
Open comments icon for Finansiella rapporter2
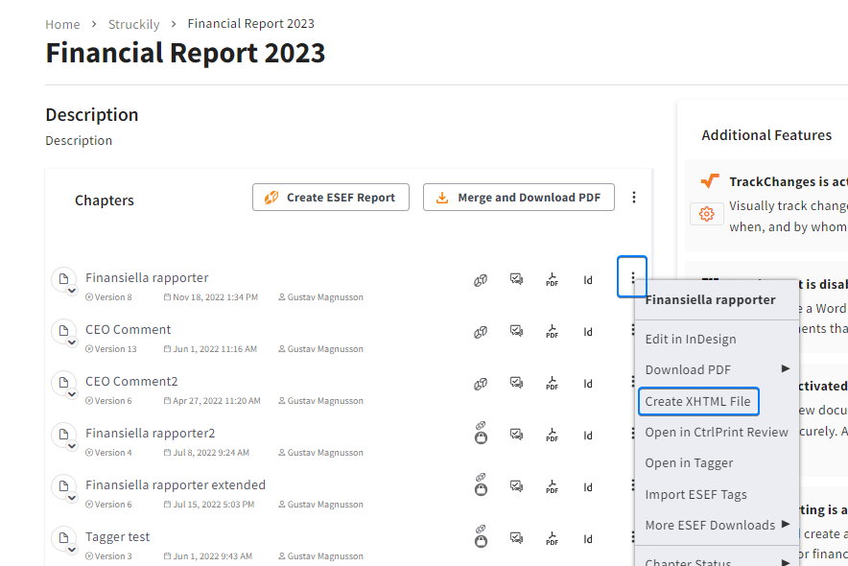tap(516, 435)
